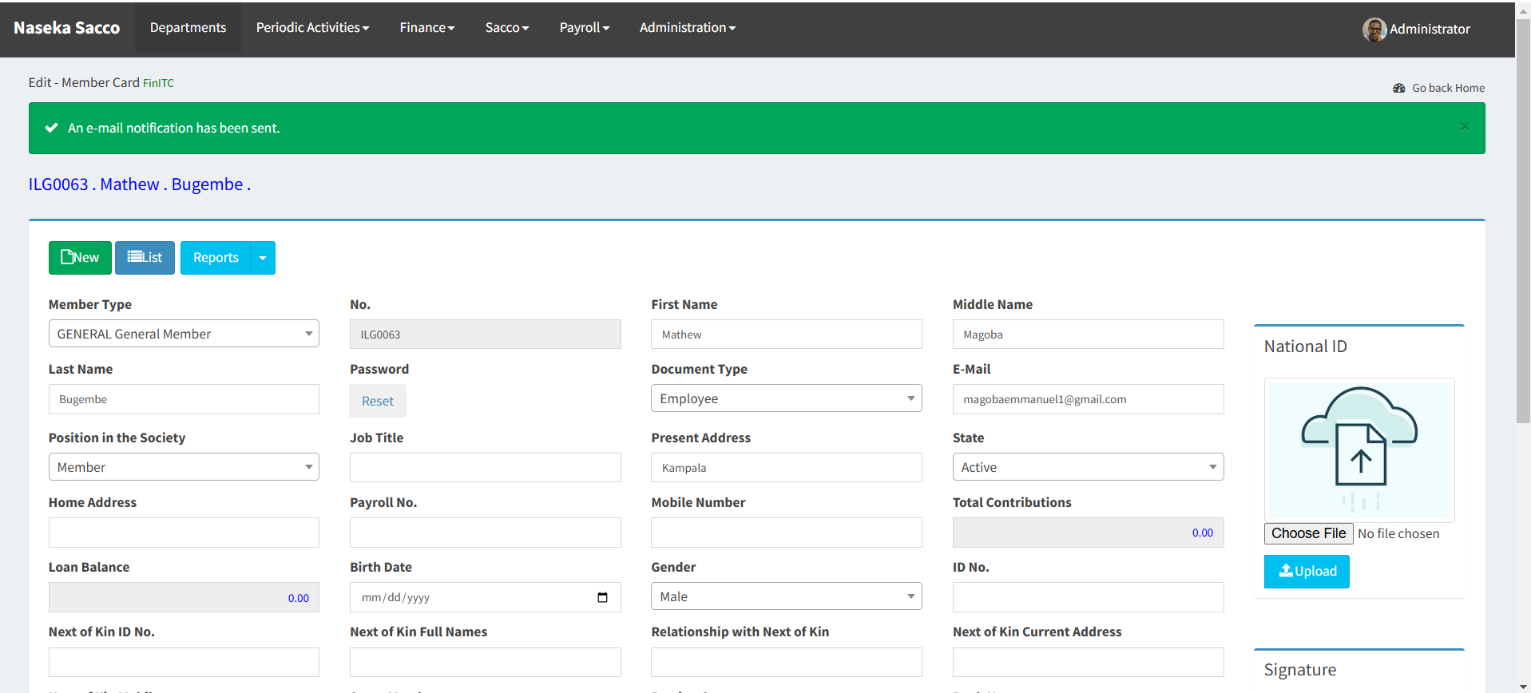Click the Upload button for National ID
1531x693 pixels.
[x=1306, y=572]
